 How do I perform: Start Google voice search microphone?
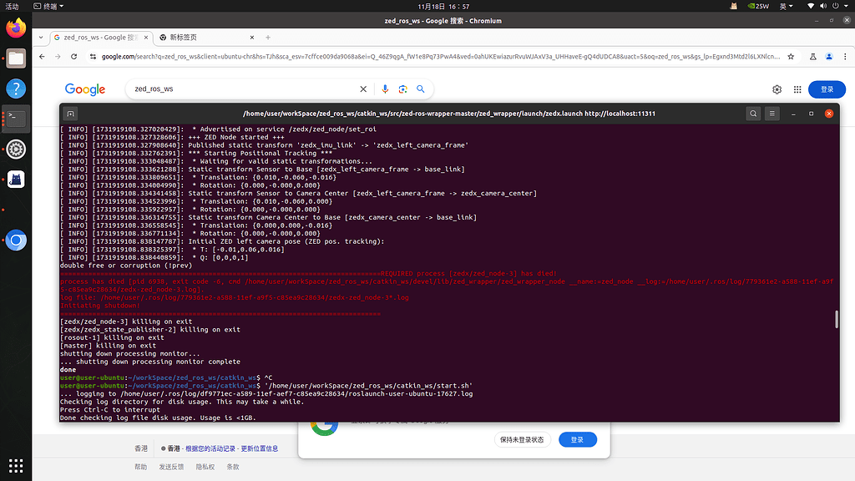[385, 89]
